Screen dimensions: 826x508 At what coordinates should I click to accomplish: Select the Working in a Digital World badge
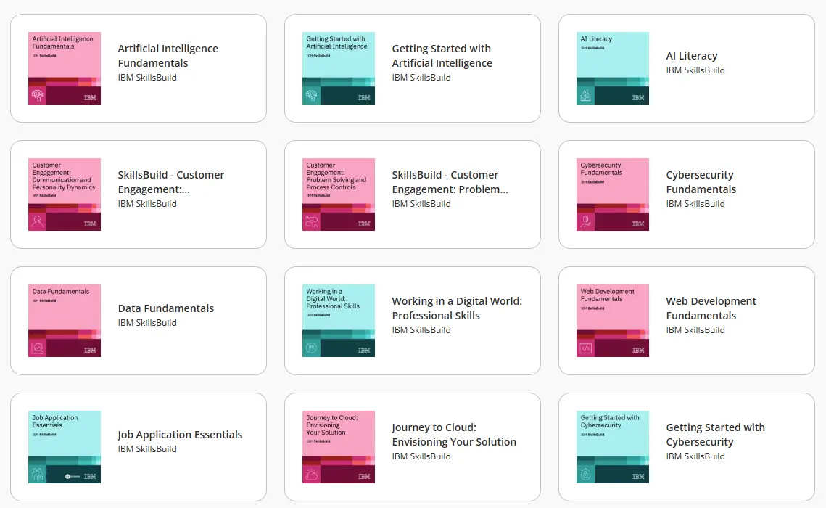[x=339, y=320]
